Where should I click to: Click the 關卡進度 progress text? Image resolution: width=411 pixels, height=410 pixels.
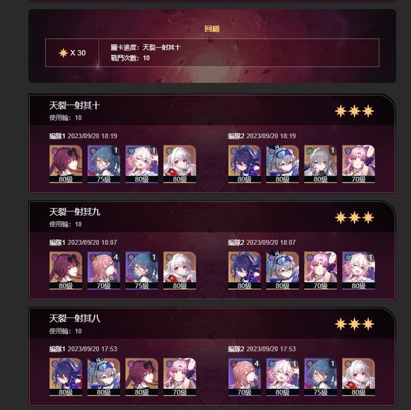(146, 48)
